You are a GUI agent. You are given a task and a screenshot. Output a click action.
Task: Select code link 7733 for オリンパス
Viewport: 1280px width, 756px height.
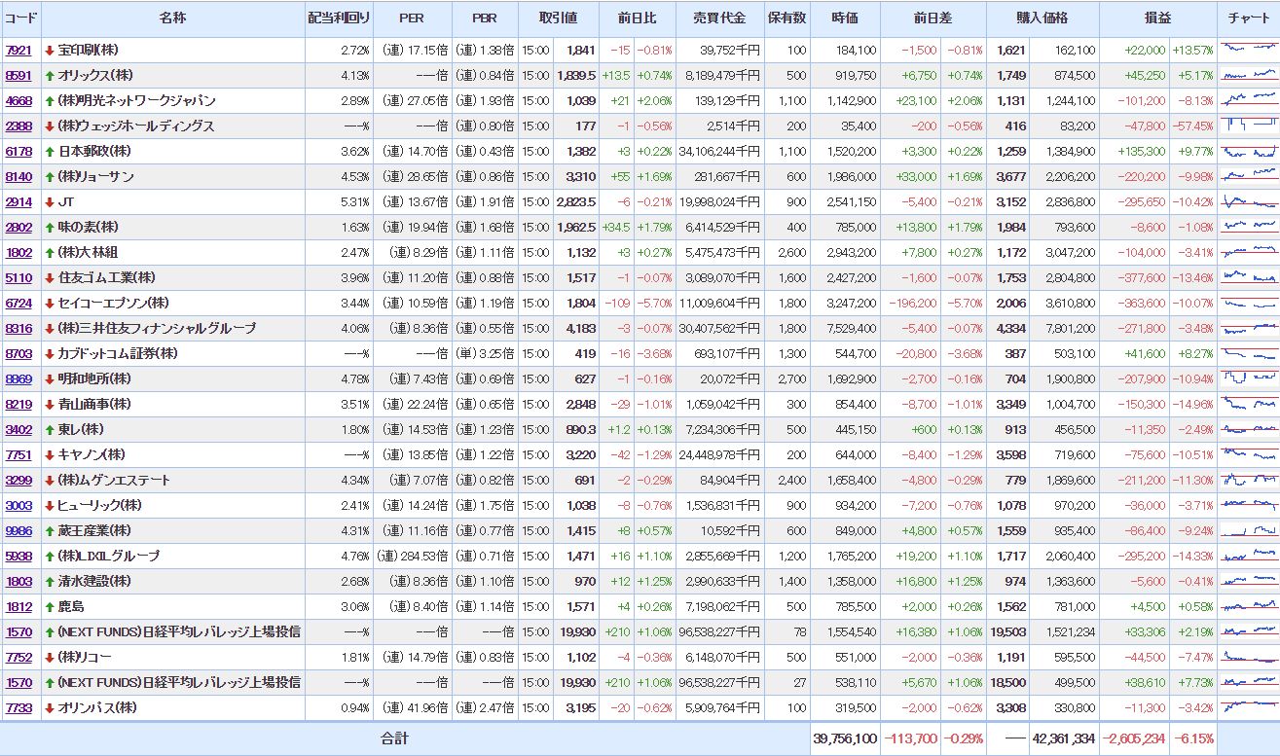pyautogui.click(x=18, y=707)
